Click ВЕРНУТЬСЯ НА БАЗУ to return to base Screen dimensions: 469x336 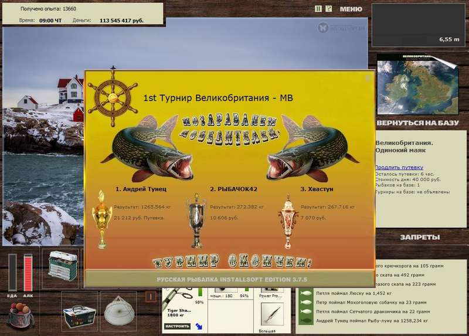point(417,123)
